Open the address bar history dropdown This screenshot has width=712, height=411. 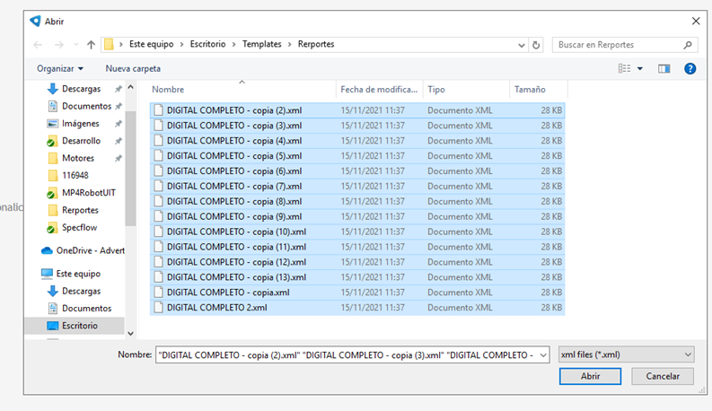pyautogui.click(x=522, y=45)
